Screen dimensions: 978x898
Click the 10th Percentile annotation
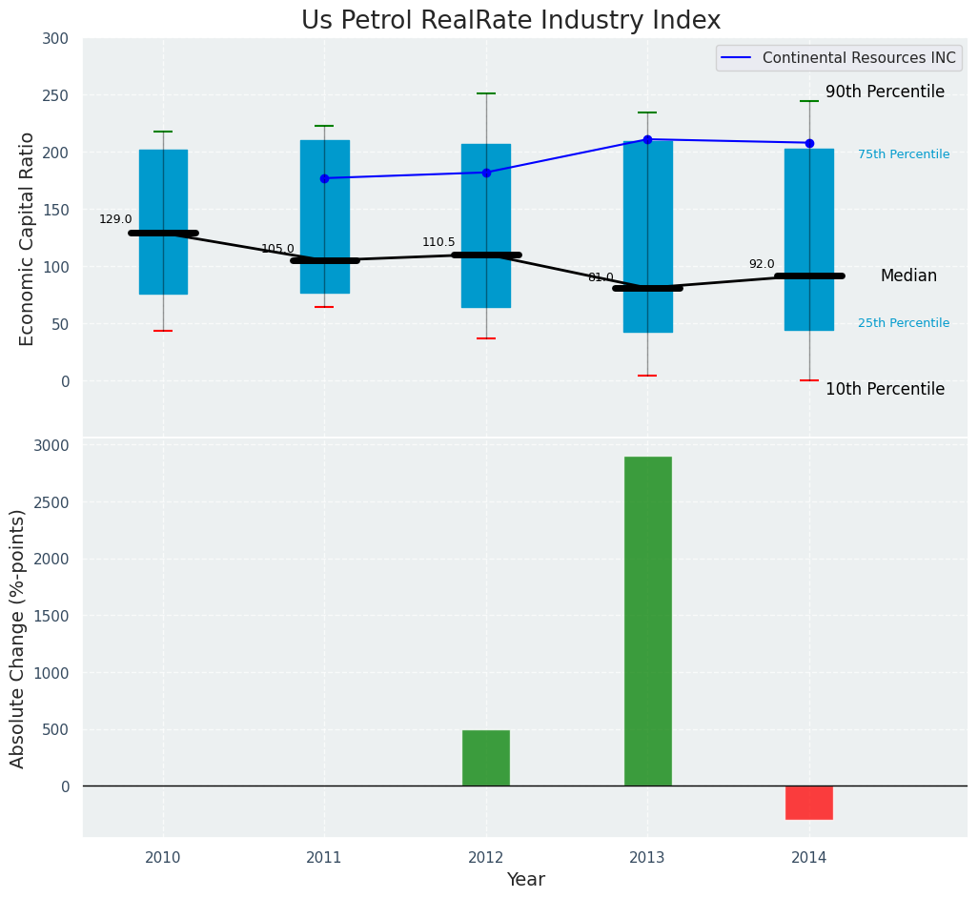coord(885,389)
